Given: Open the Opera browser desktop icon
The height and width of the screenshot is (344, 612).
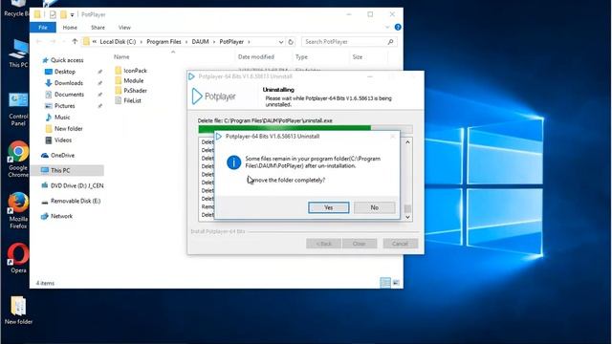Looking at the screenshot, I should pyautogui.click(x=18, y=258).
